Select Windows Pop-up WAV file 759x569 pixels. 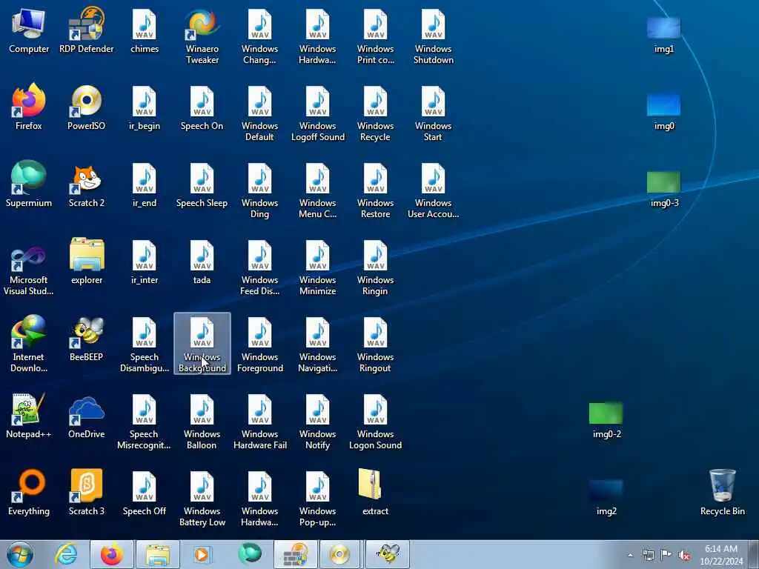[317, 499]
